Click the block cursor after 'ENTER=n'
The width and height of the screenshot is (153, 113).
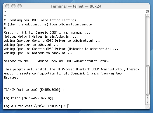click(x=68, y=106)
